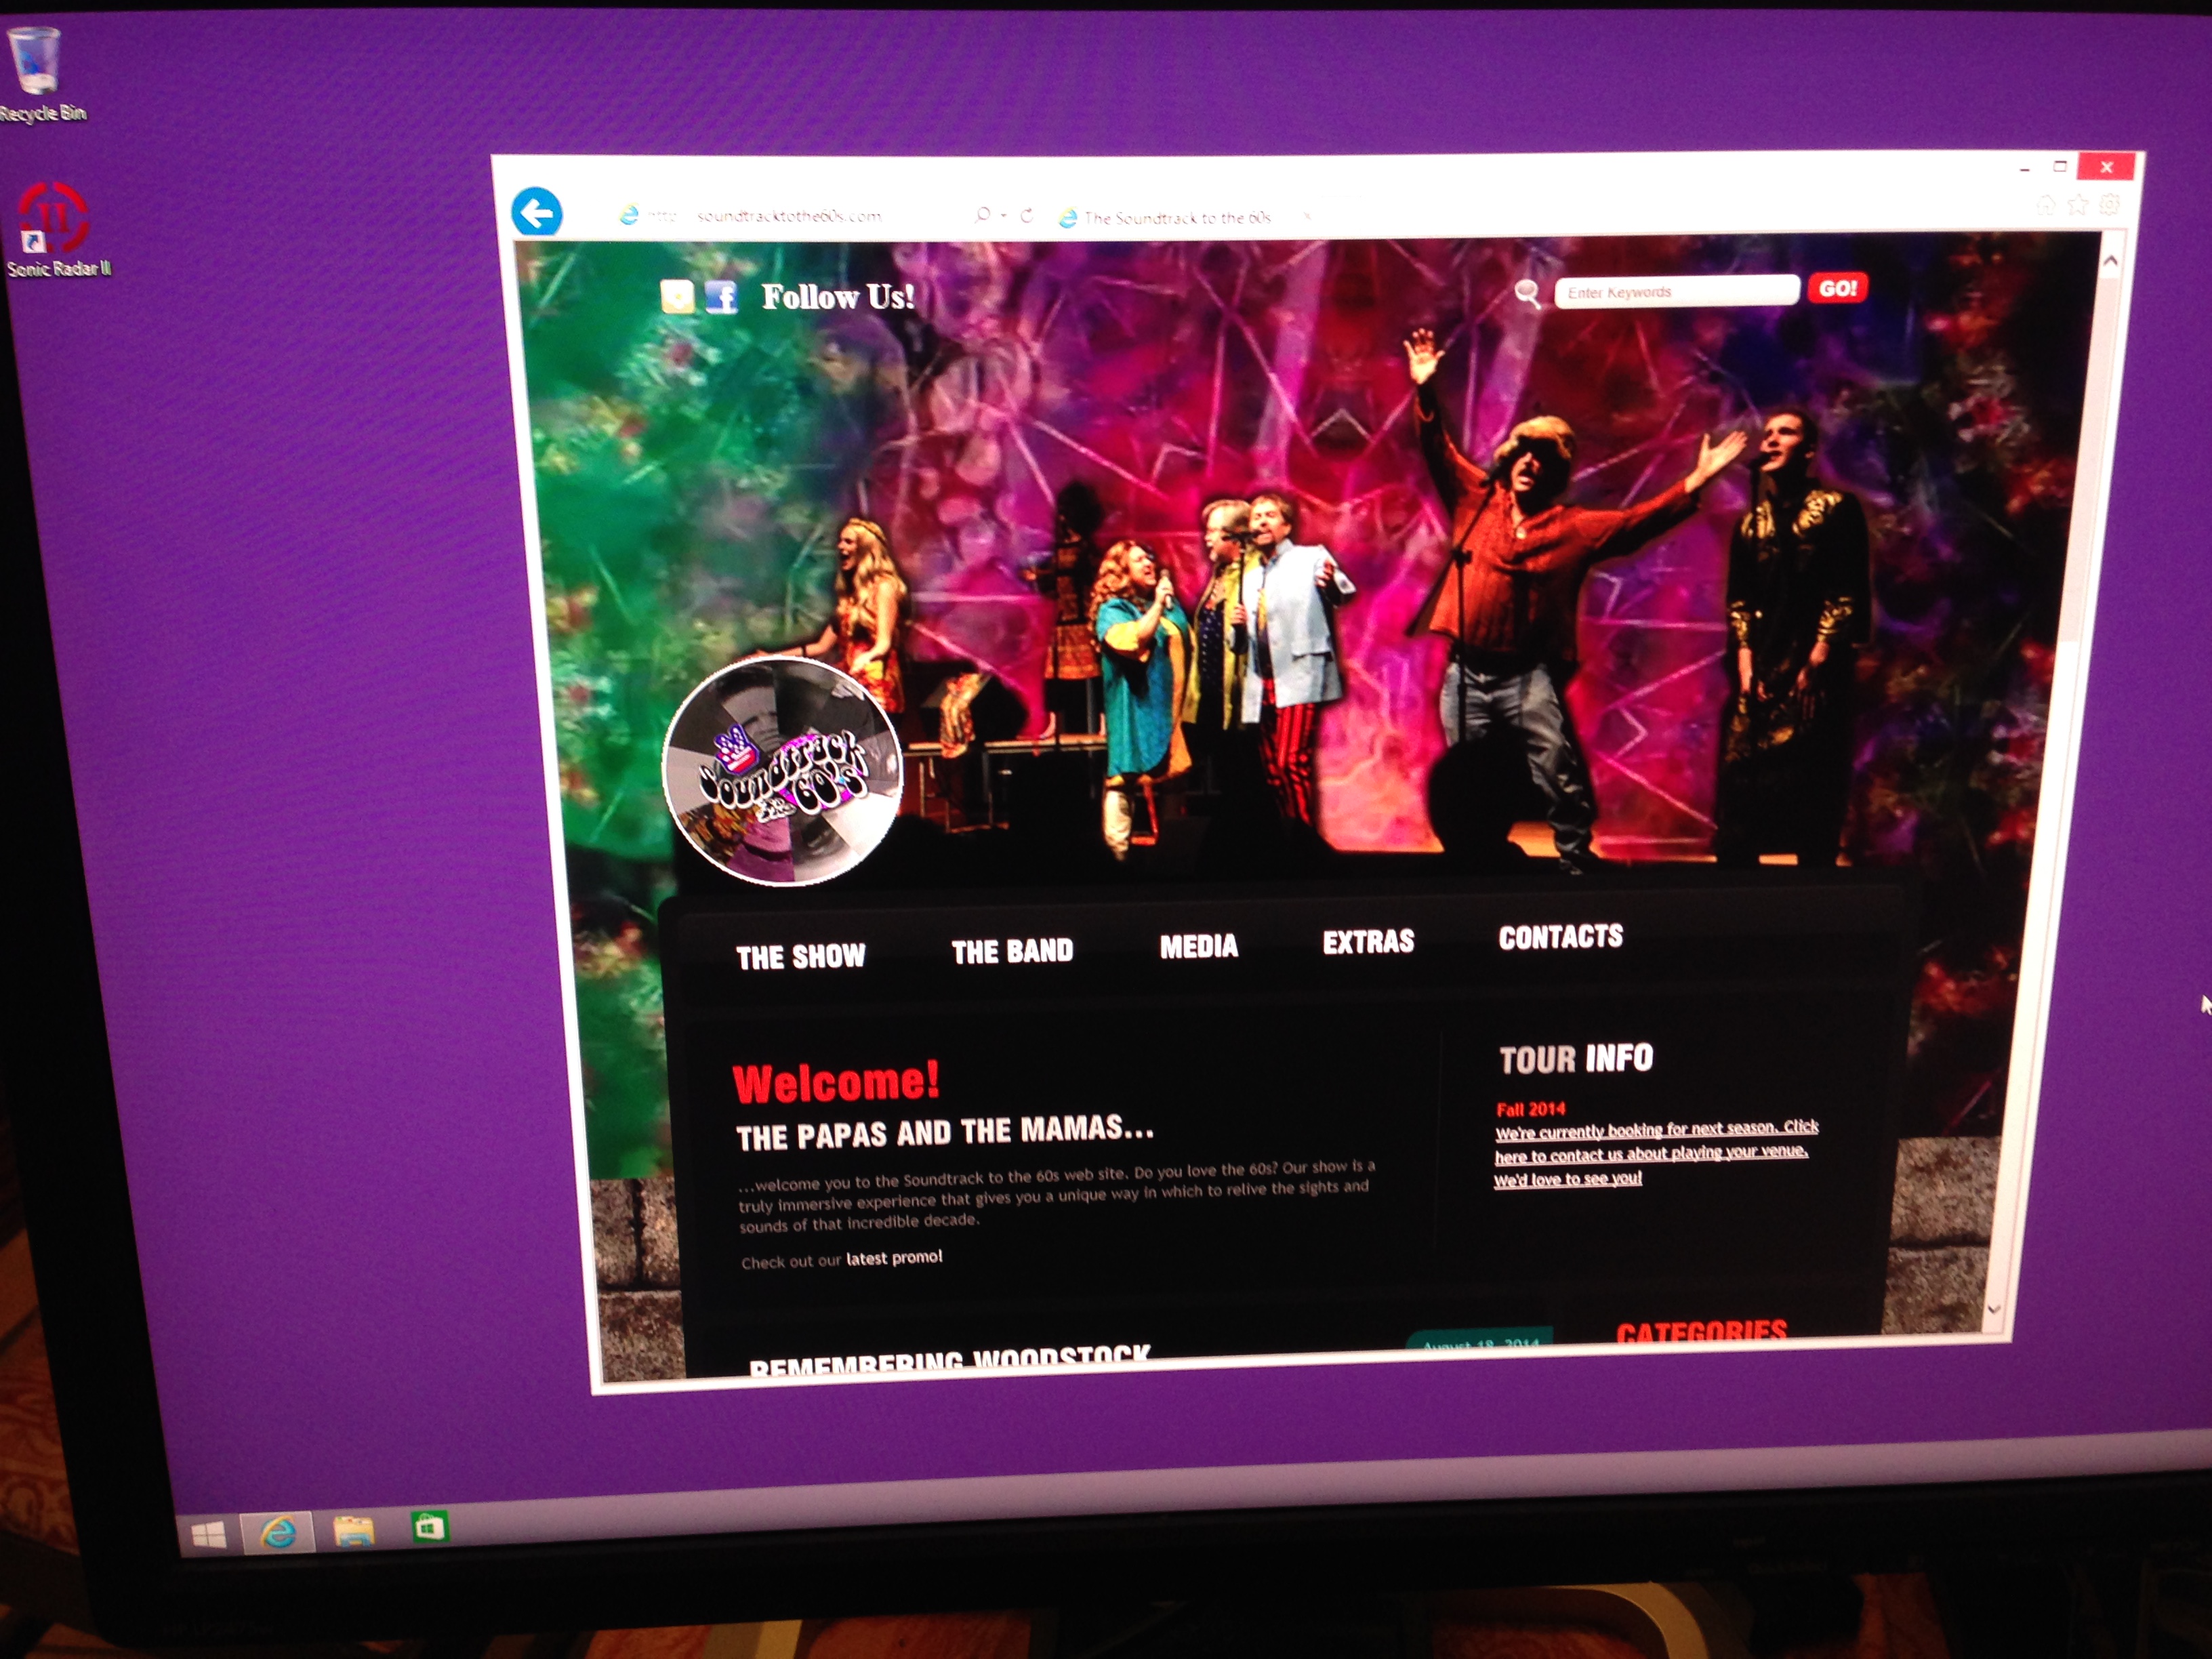This screenshot has width=2212, height=1659.
Task: Open the browser home icon
Action: (2047, 205)
